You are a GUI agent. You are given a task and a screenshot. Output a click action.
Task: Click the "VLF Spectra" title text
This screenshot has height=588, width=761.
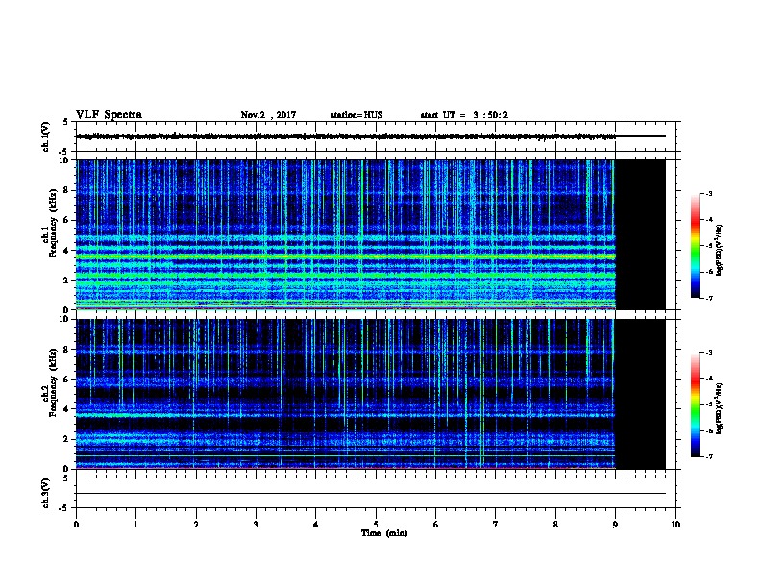(x=109, y=115)
